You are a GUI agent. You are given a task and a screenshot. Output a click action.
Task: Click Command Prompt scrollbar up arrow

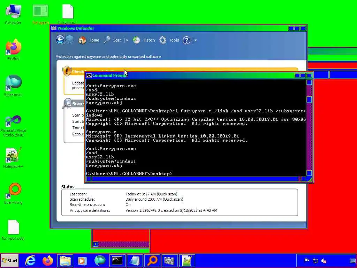309,82
